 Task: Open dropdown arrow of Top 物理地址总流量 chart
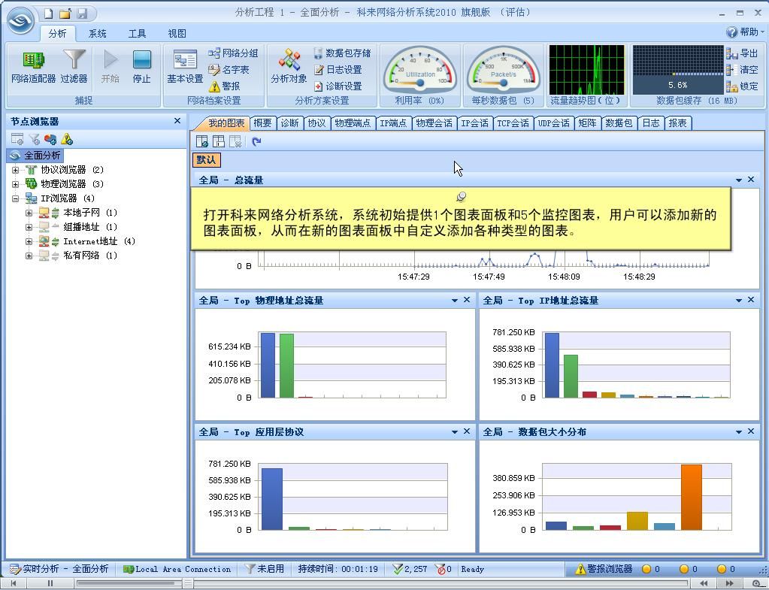click(x=454, y=301)
